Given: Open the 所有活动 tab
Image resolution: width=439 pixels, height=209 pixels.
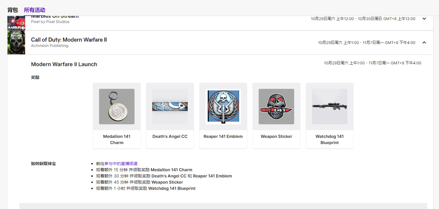Looking at the screenshot, I should pyautogui.click(x=34, y=10).
